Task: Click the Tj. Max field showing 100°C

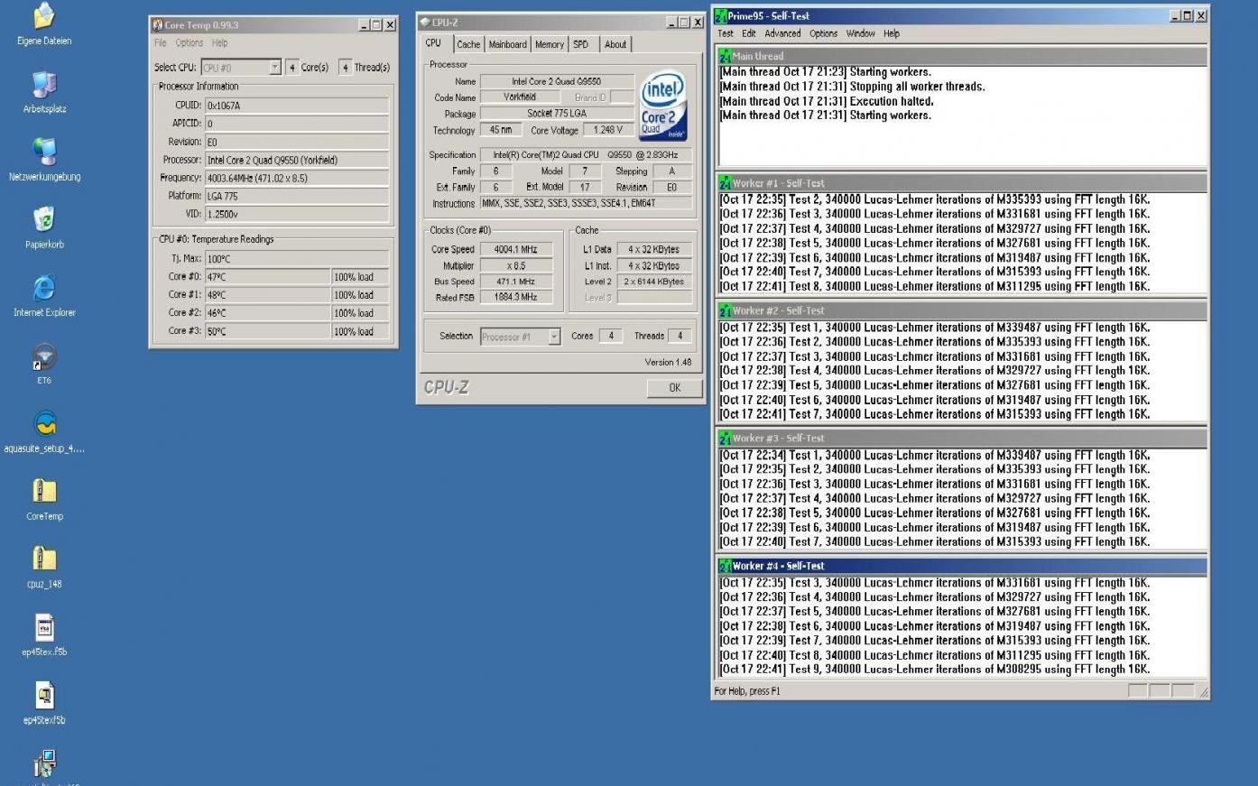Action: click(x=297, y=259)
